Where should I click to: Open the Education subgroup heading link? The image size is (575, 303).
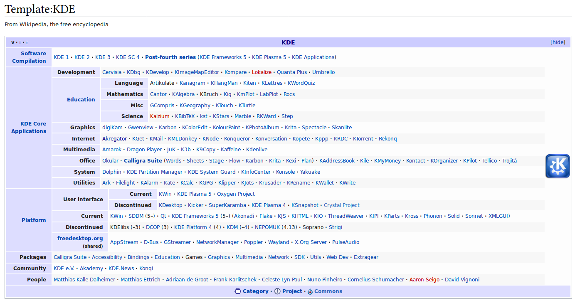pos(81,100)
